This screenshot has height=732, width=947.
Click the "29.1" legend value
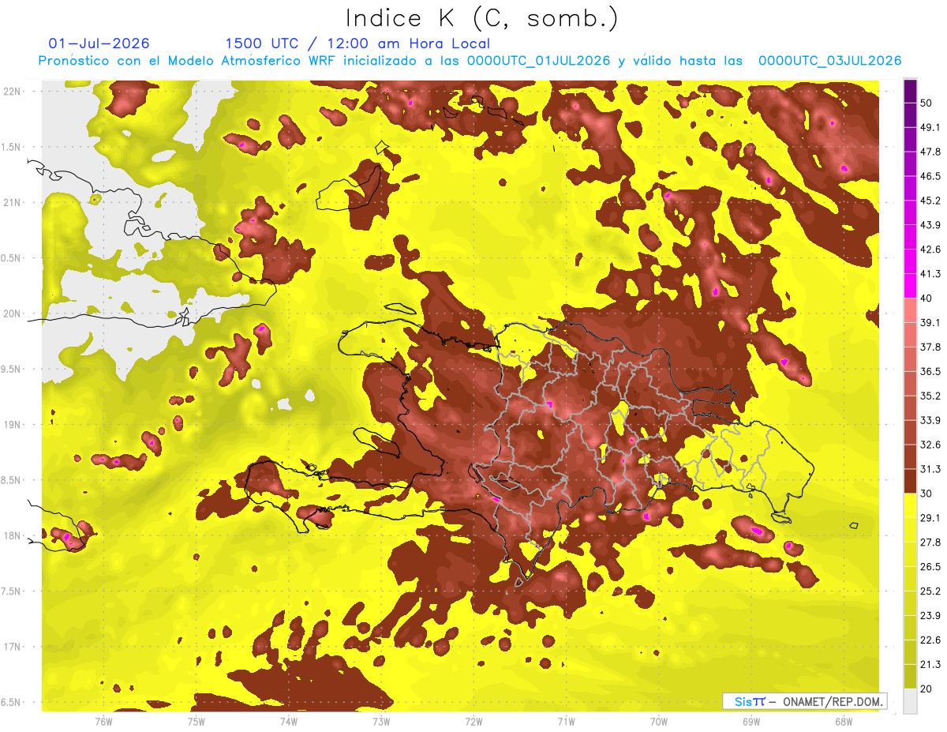click(x=930, y=518)
